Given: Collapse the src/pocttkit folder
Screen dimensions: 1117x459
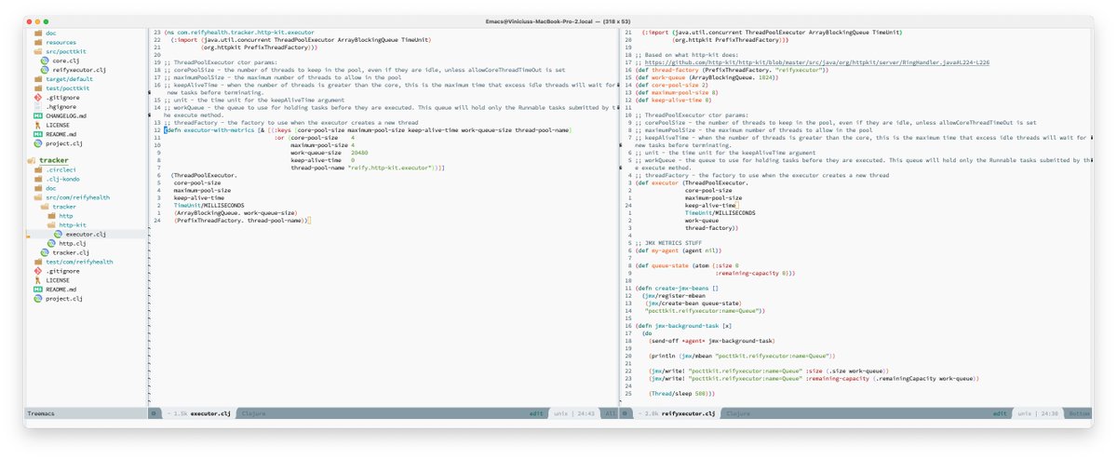Looking at the screenshot, I should [x=66, y=51].
